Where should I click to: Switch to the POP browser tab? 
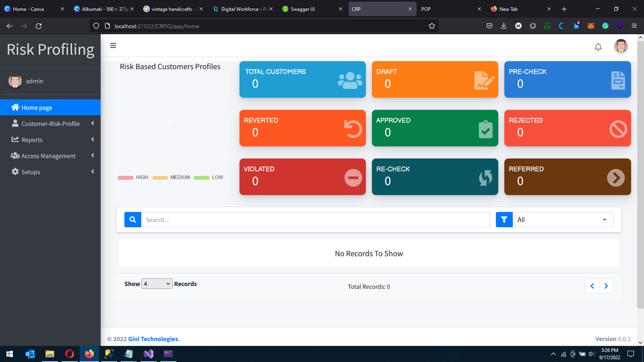coord(451,9)
